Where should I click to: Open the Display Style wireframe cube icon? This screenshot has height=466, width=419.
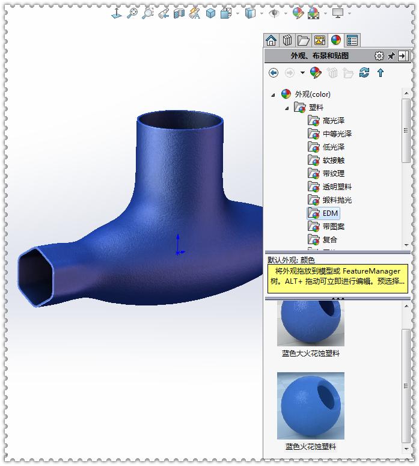click(226, 13)
